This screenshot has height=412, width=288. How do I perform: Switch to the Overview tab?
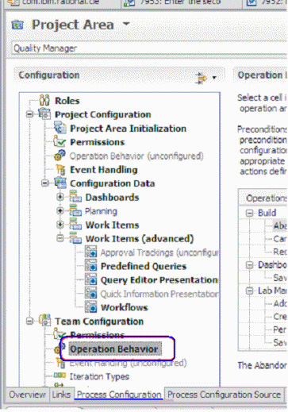pos(27,395)
